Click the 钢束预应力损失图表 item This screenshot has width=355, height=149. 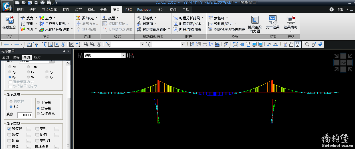[x=227, y=29]
